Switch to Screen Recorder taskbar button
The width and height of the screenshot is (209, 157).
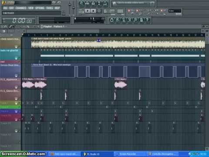point(129,154)
